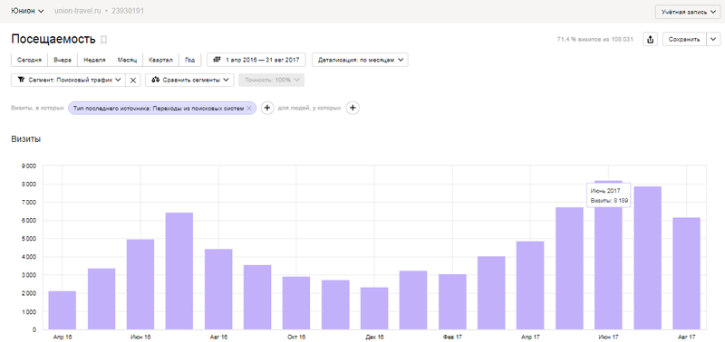Click the scales icon in Сравнить сегменты

[155, 80]
